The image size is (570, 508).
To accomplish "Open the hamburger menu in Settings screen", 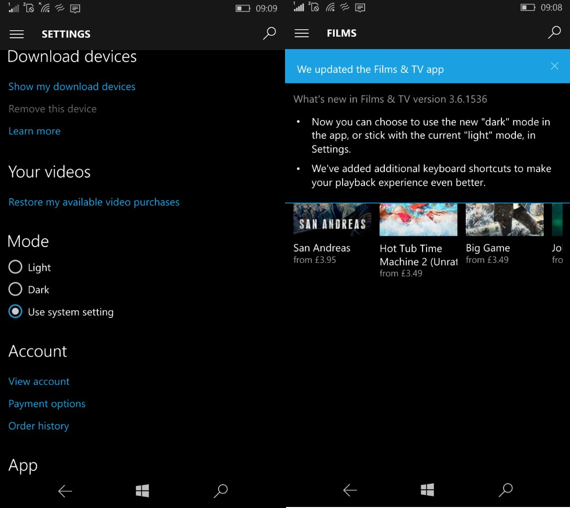I will click(17, 34).
